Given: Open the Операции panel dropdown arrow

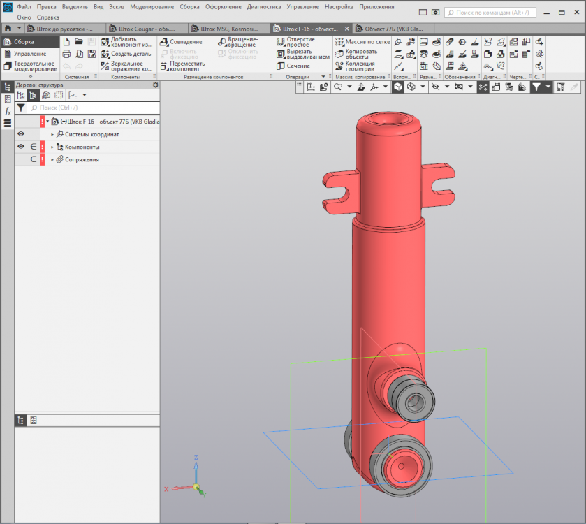Looking at the screenshot, I should point(323,77).
